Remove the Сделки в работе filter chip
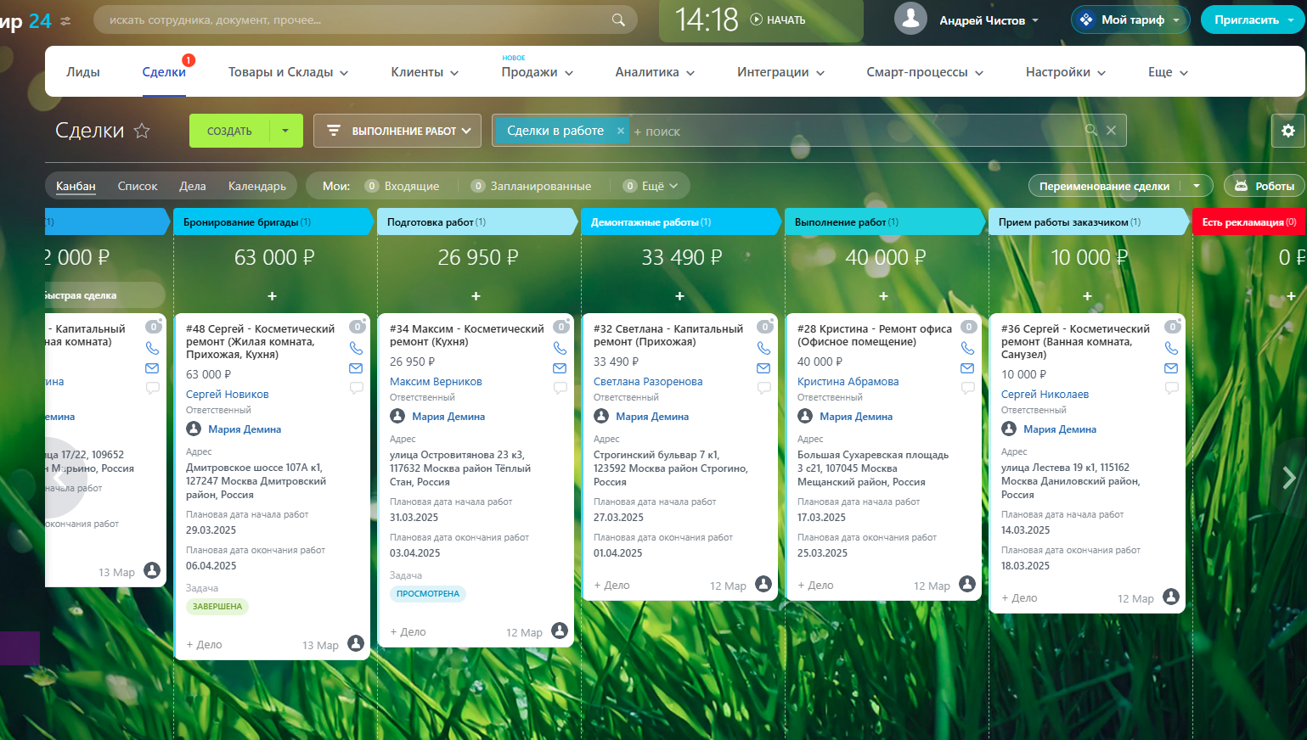1307x740 pixels. pos(621,131)
